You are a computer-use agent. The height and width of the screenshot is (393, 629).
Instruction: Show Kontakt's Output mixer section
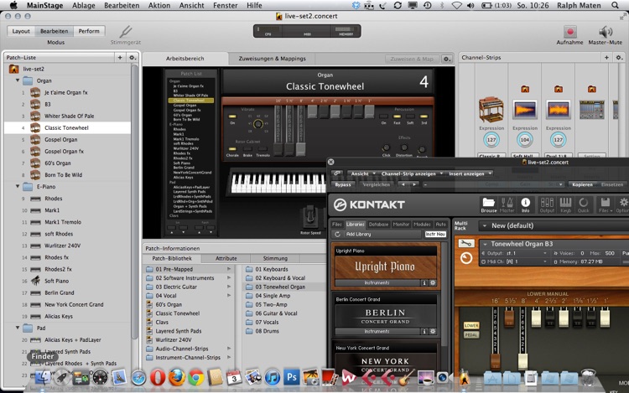(x=547, y=204)
